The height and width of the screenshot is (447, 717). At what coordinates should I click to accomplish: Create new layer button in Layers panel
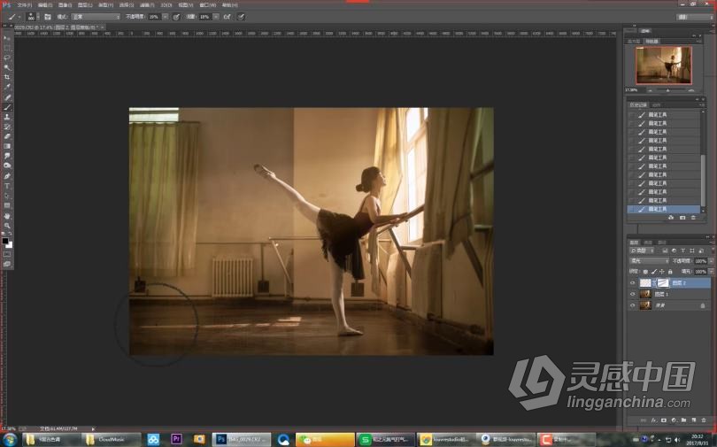tap(694, 420)
